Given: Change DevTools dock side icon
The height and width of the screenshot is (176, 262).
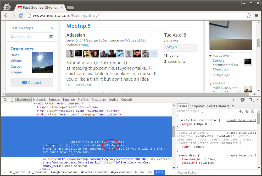Looking at the screenshot, I should point(250,100).
